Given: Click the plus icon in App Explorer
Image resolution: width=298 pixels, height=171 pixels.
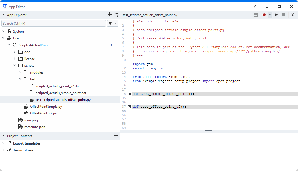Looking at the screenshot, I should 109,15.
